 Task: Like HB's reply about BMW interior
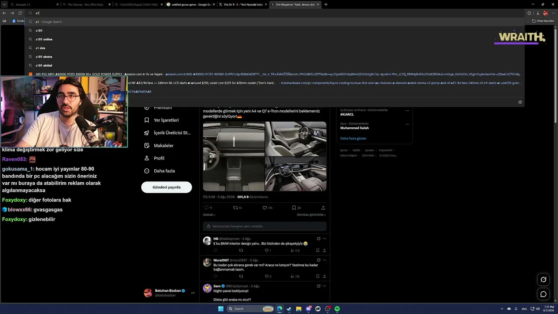point(266,250)
